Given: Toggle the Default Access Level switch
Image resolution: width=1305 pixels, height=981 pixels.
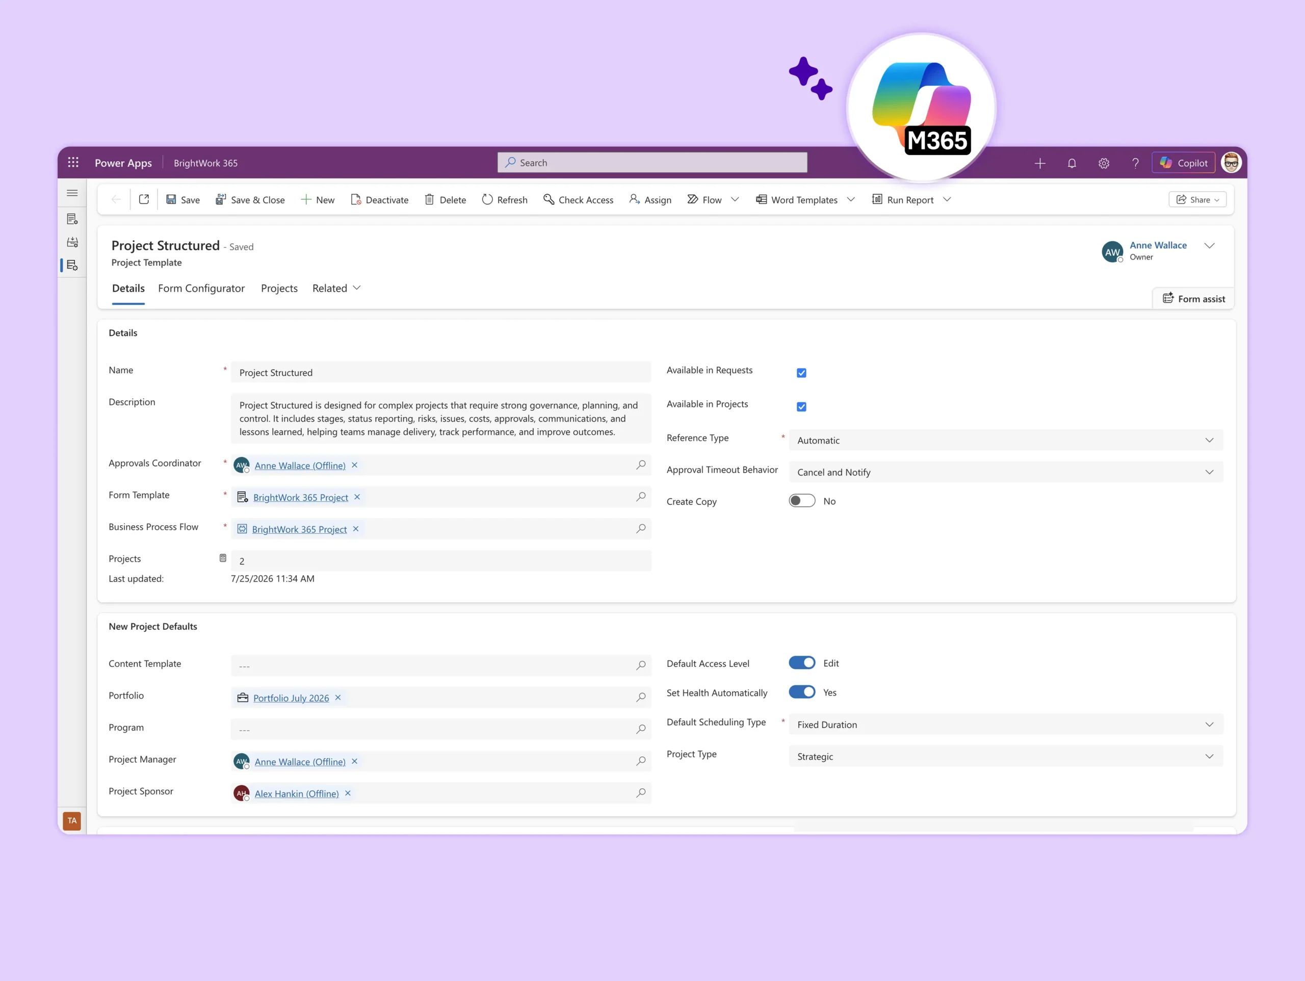Looking at the screenshot, I should coord(802,663).
